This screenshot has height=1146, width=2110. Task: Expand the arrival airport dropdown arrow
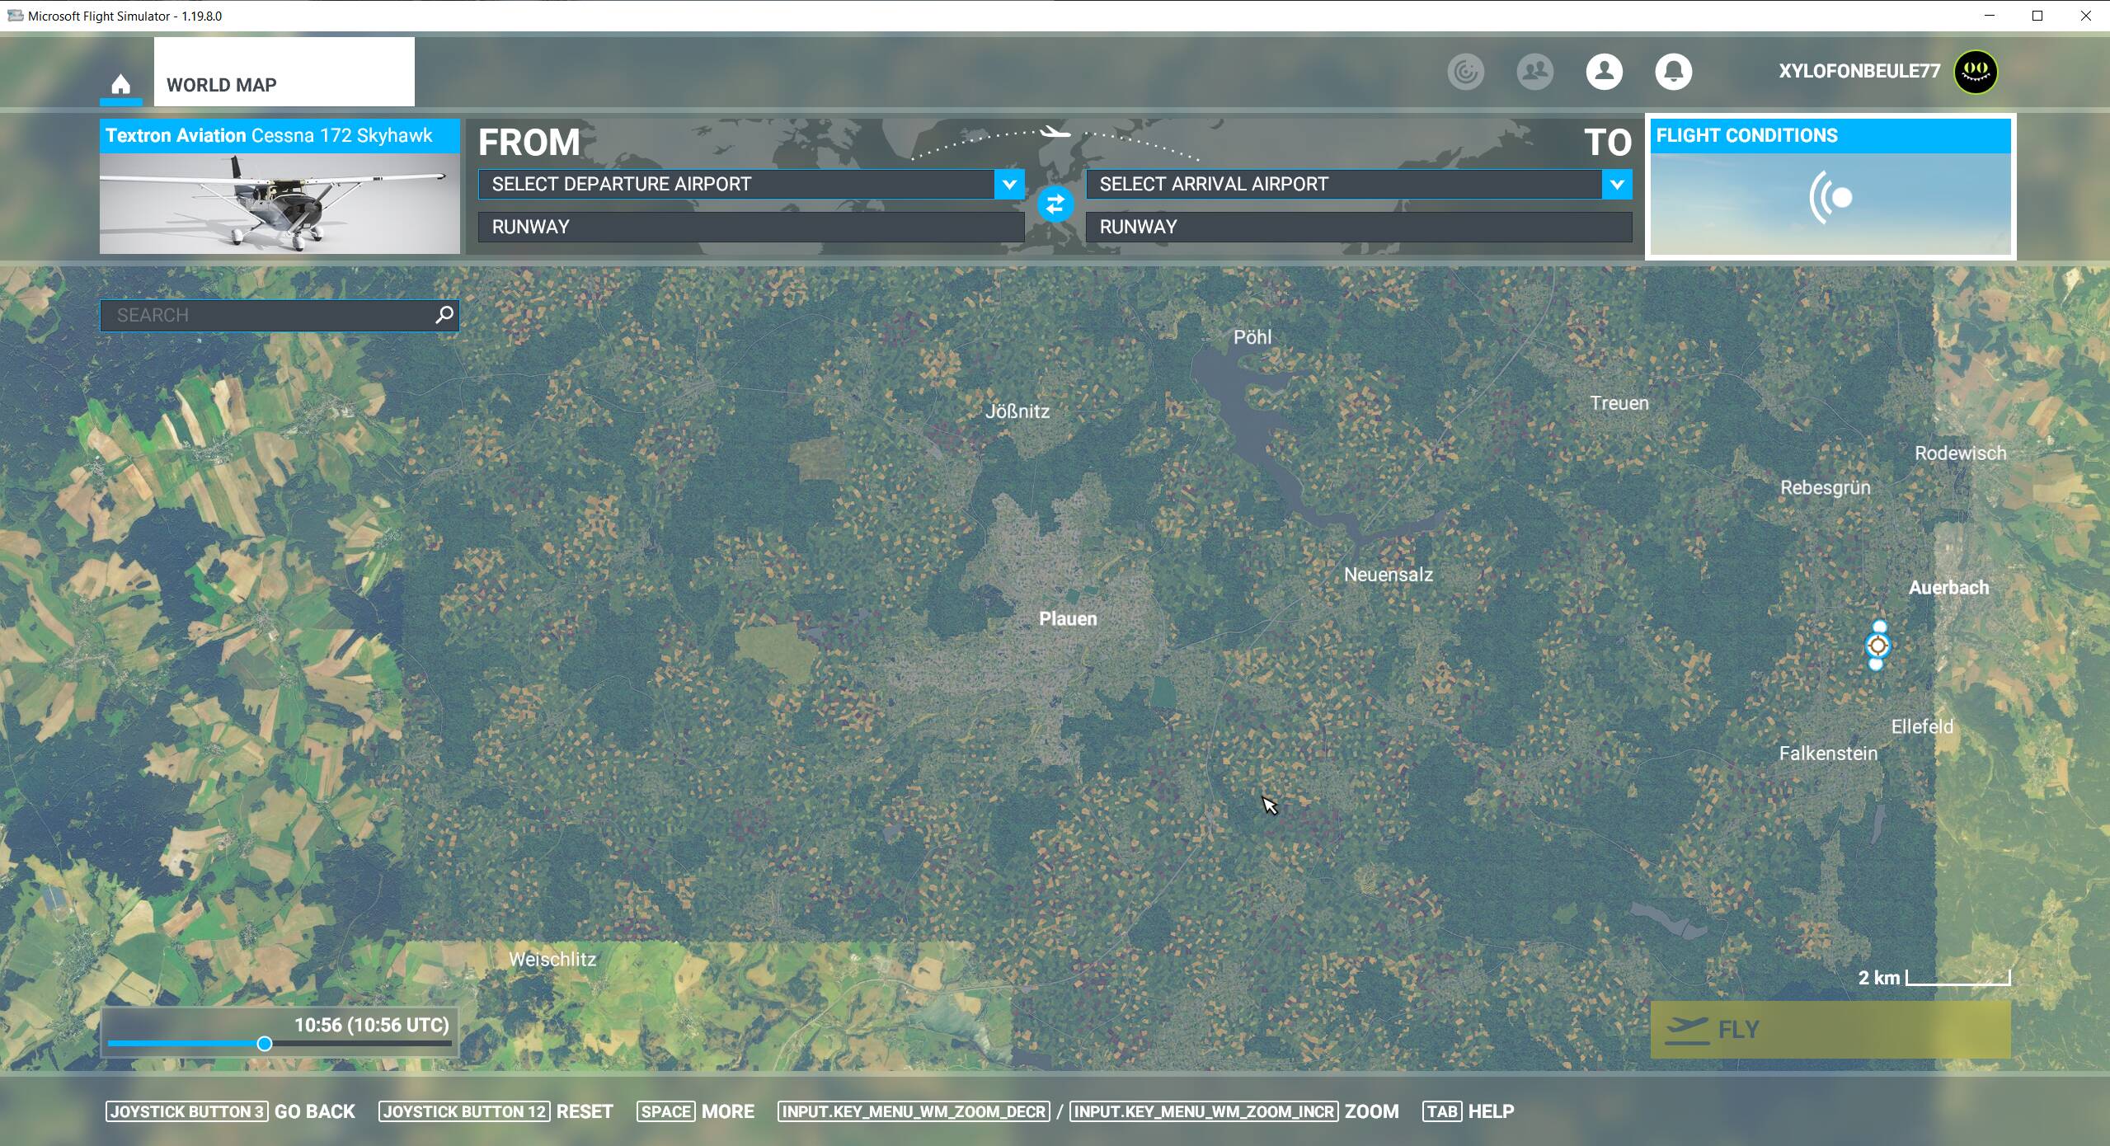[x=1617, y=184]
